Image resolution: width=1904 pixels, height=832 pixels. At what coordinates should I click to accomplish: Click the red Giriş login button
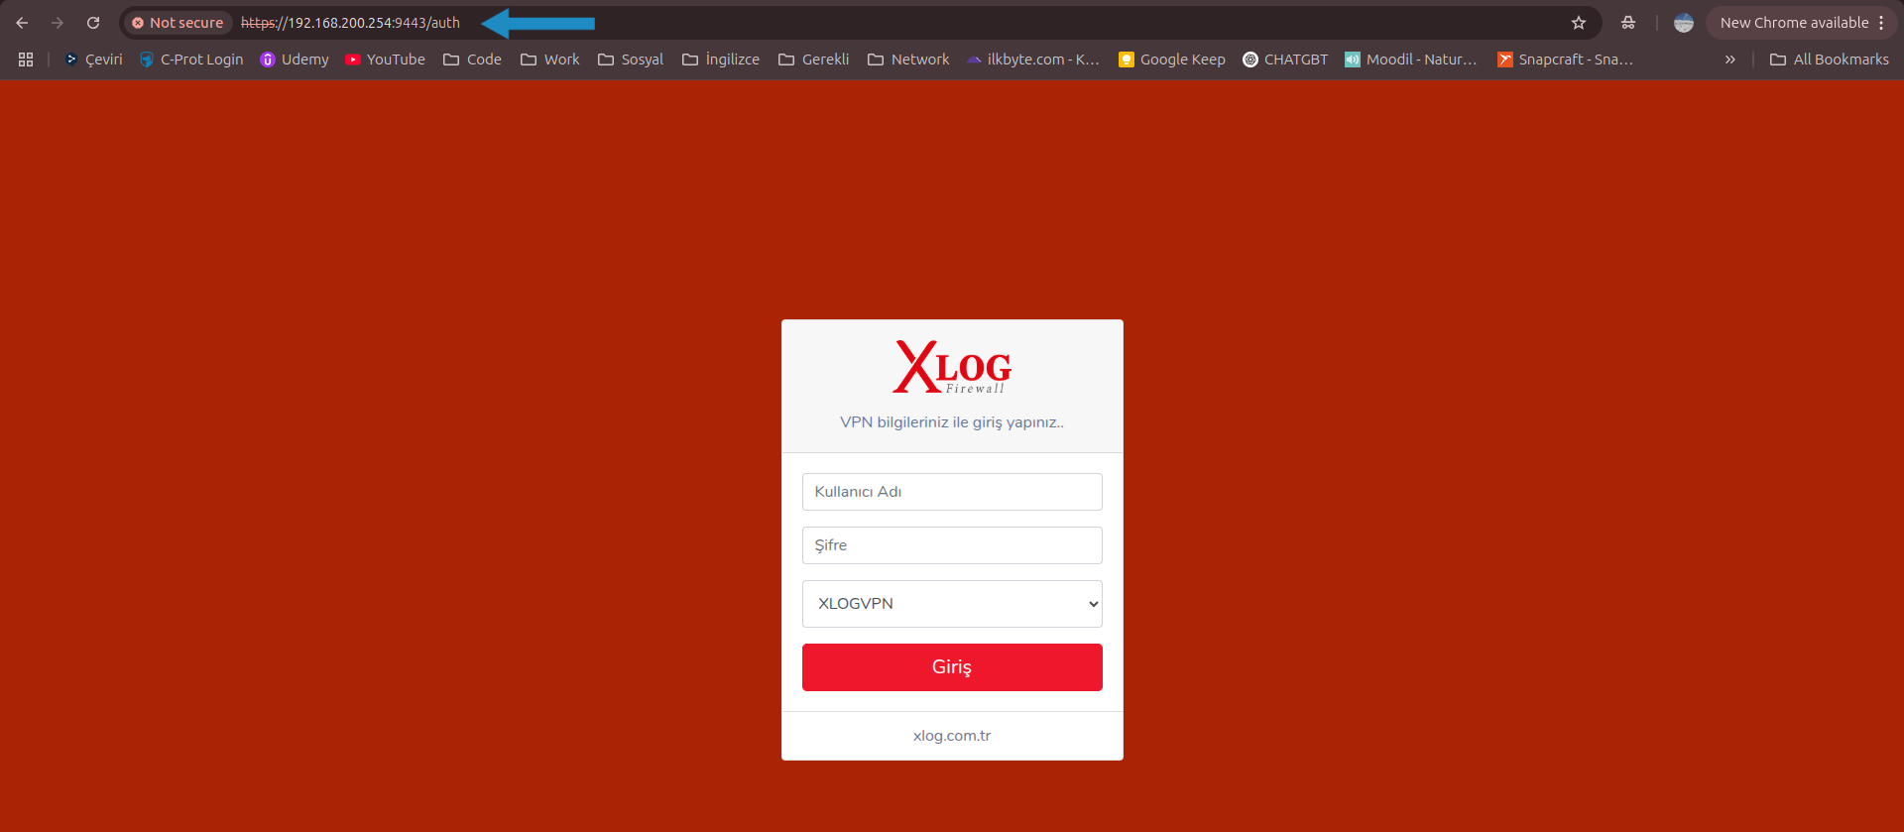(952, 667)
